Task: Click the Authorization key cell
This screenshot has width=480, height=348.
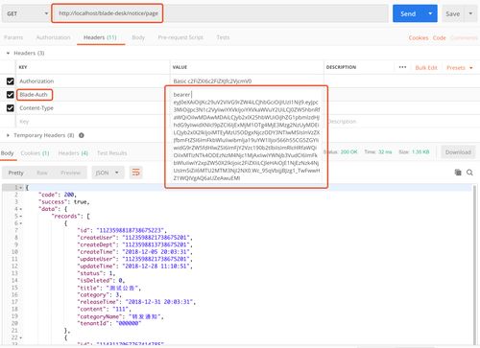Action: (x=93, y=81)
